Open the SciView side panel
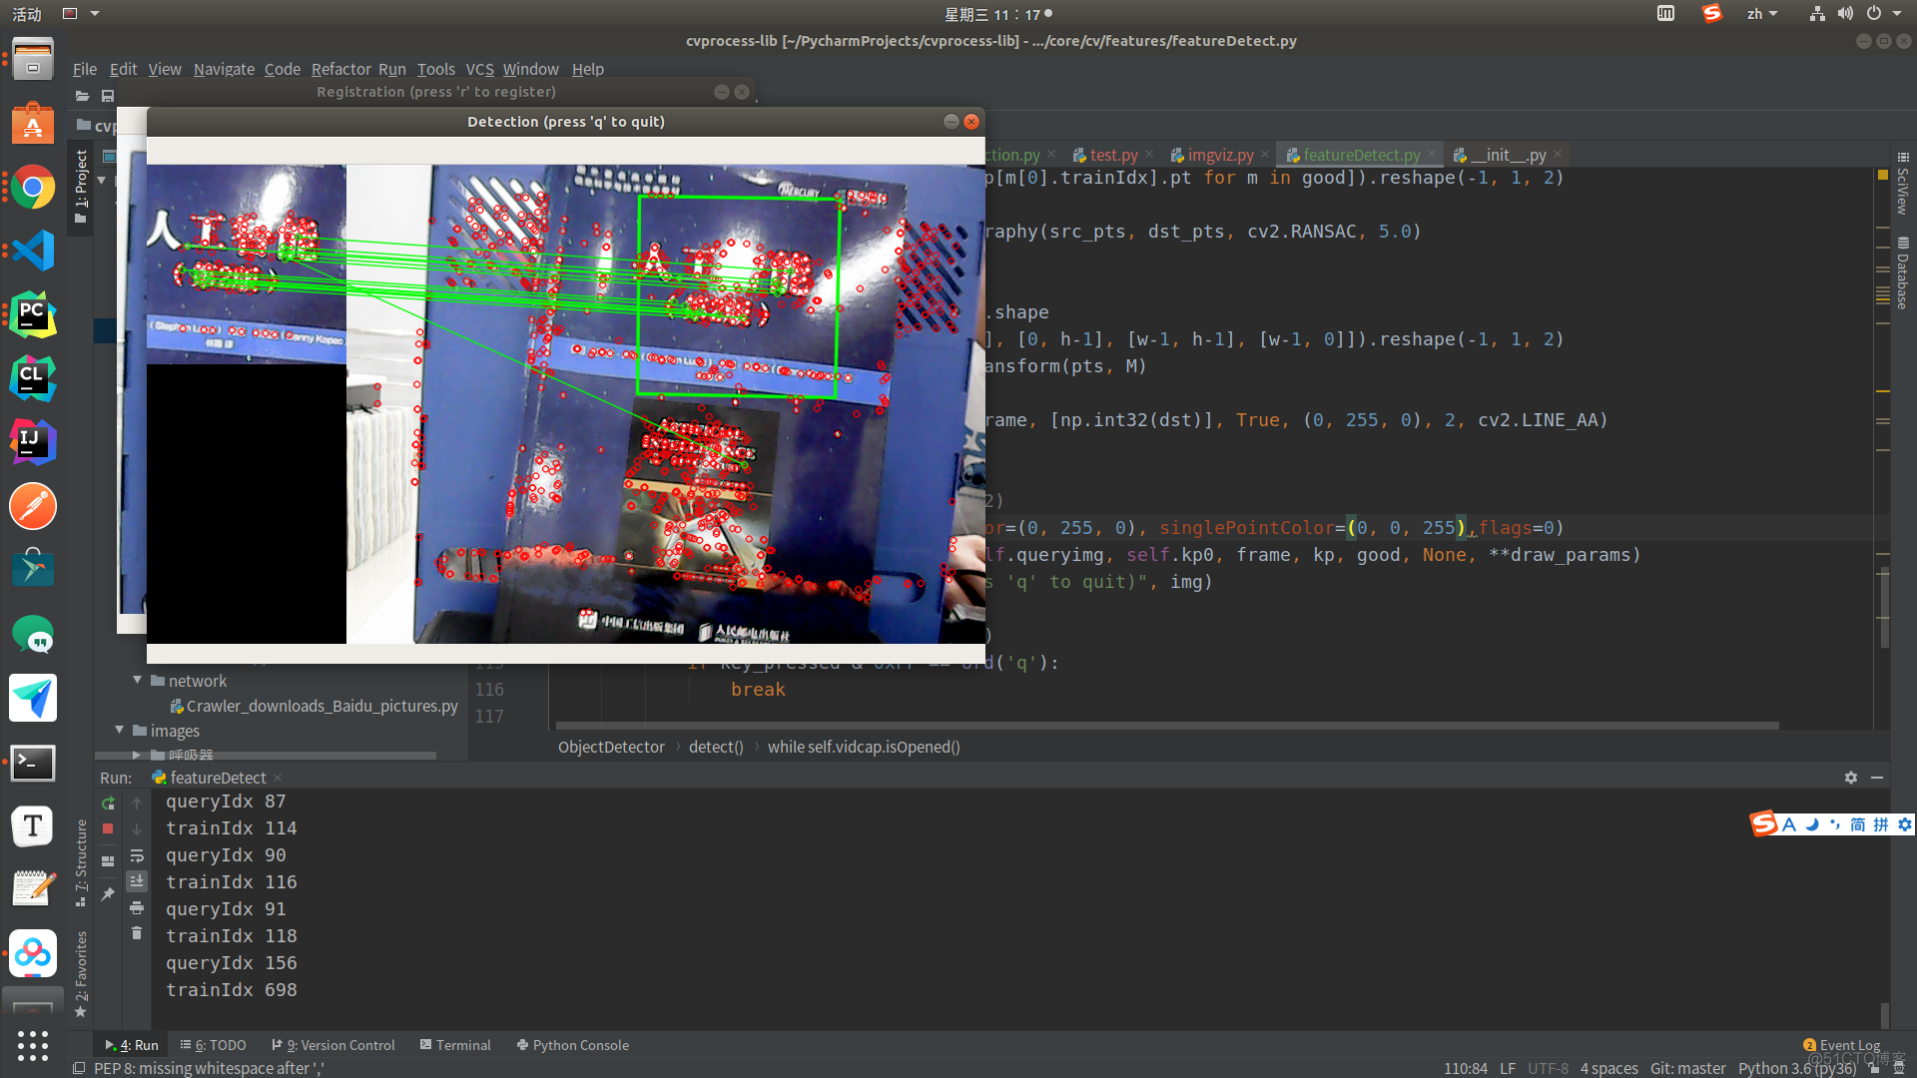 point(1903,185)
